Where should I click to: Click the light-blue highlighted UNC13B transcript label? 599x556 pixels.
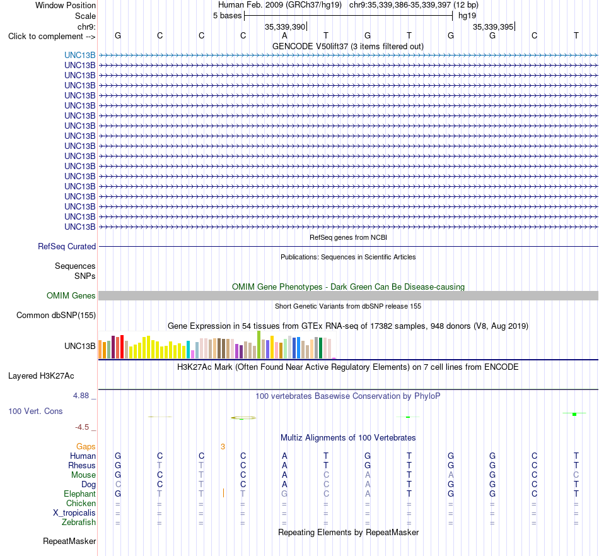click(80, 55)
